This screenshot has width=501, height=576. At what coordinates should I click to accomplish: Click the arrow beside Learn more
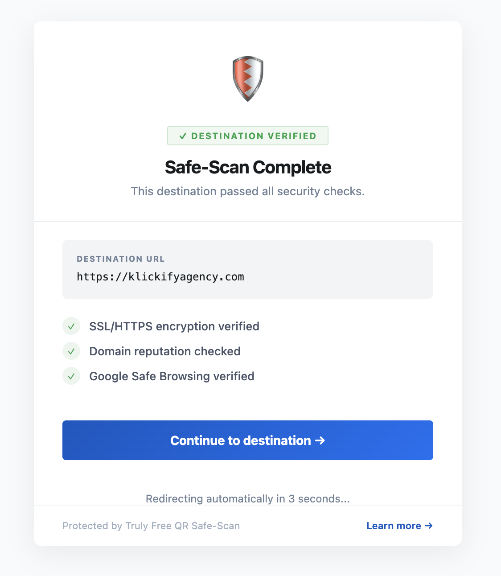coord(429,526)
